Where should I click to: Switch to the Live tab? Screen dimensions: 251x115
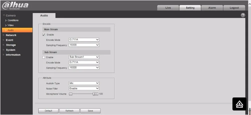[x=168, y=8]
